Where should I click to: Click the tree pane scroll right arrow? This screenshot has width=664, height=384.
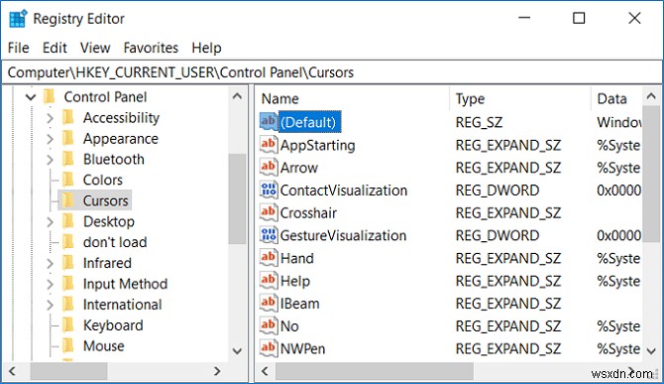coord(217,371)
